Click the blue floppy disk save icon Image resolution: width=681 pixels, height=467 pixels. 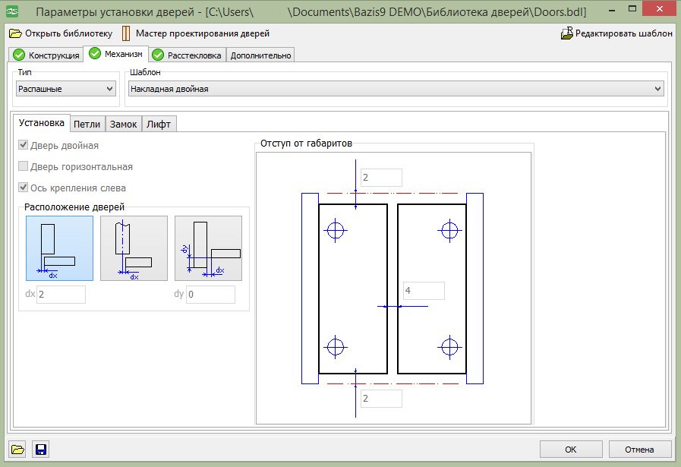[x=41, y=450]
